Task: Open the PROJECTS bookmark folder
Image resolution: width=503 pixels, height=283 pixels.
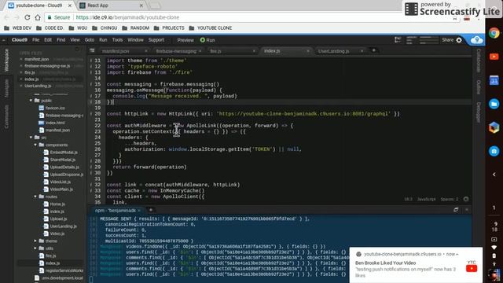Action: 169,28
